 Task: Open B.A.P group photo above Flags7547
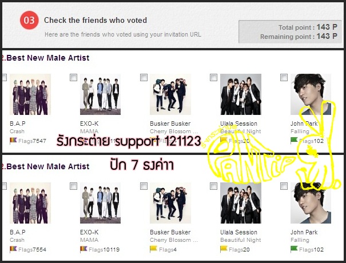click(x=30, y=94)
